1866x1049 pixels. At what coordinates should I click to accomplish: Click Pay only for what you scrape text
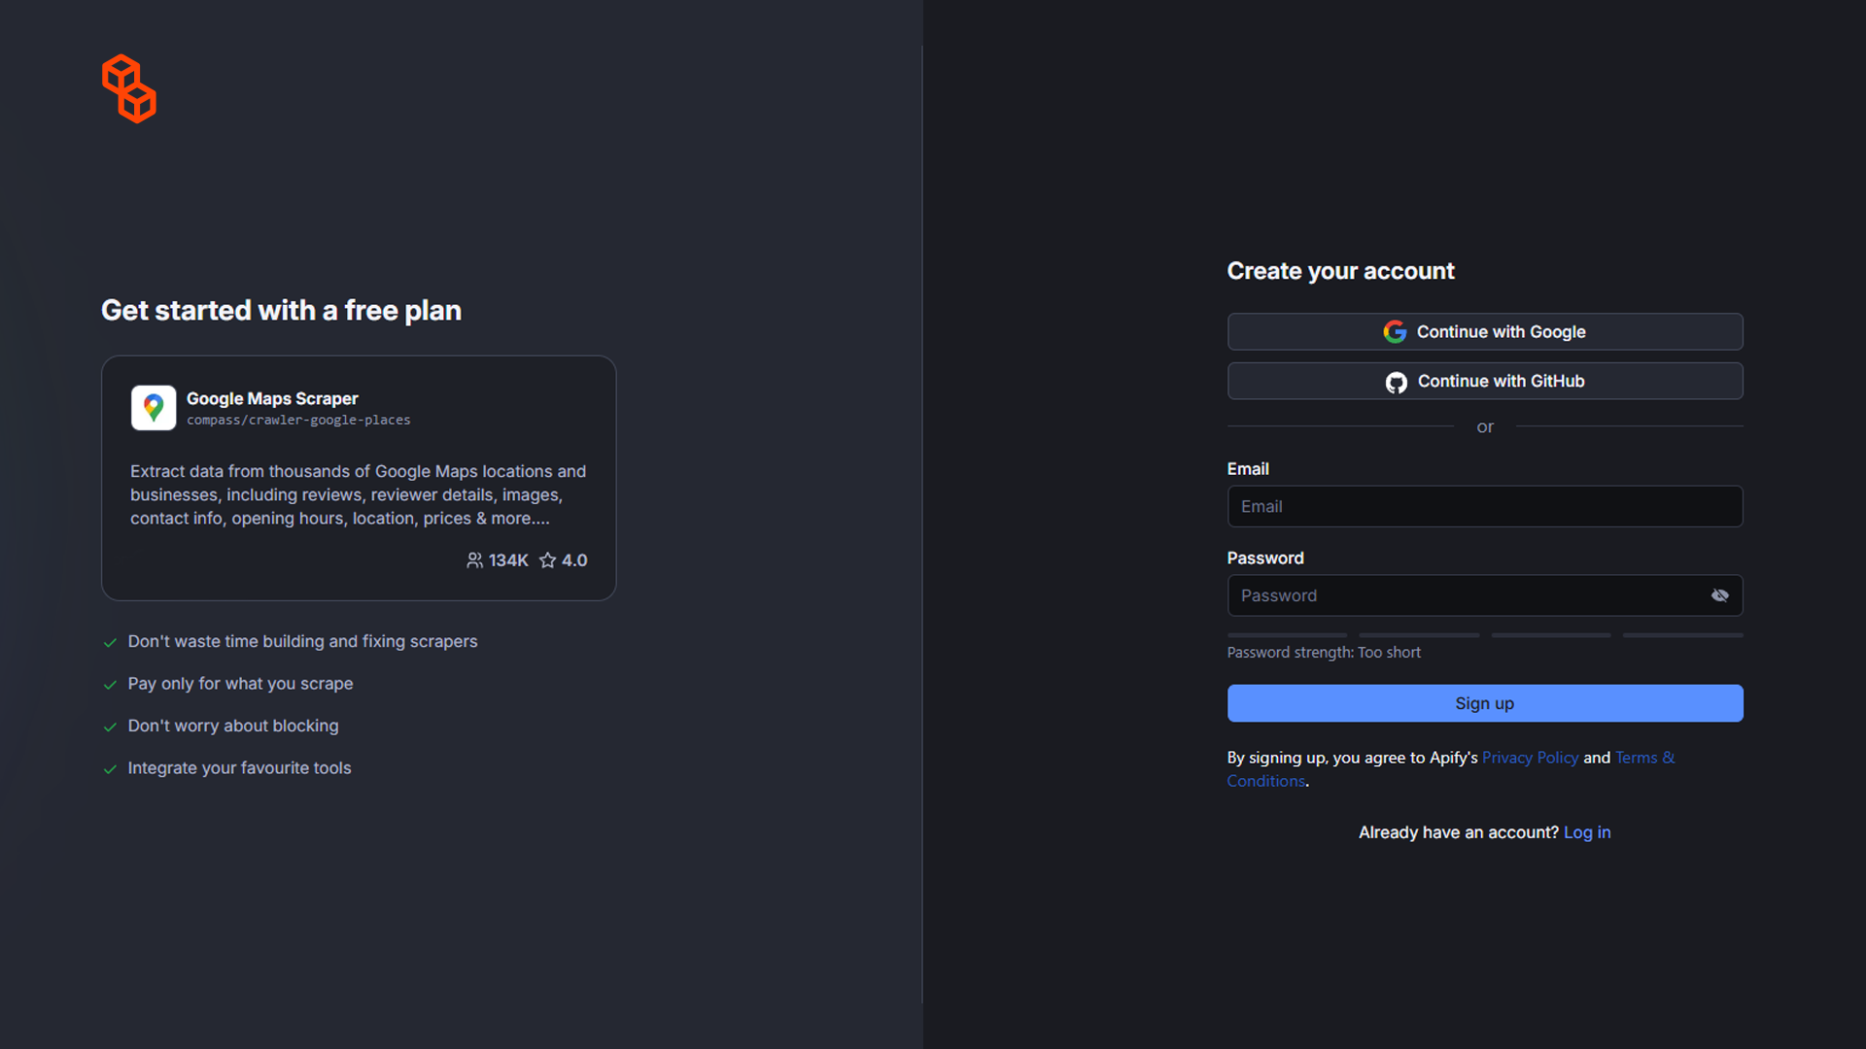pyautogui.click(x=240, y=684)
